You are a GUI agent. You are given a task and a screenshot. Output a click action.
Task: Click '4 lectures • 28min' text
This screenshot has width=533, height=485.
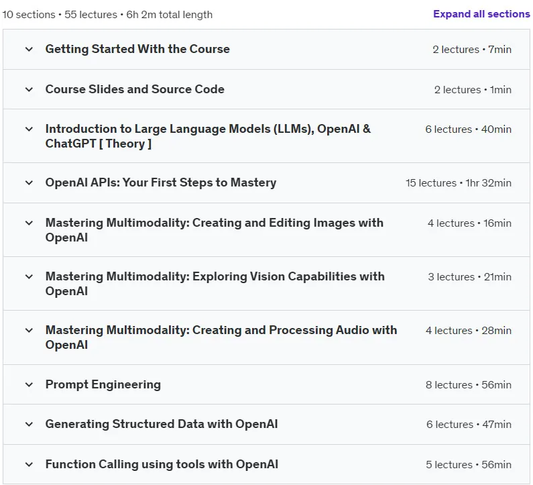[x=469, y=330]
